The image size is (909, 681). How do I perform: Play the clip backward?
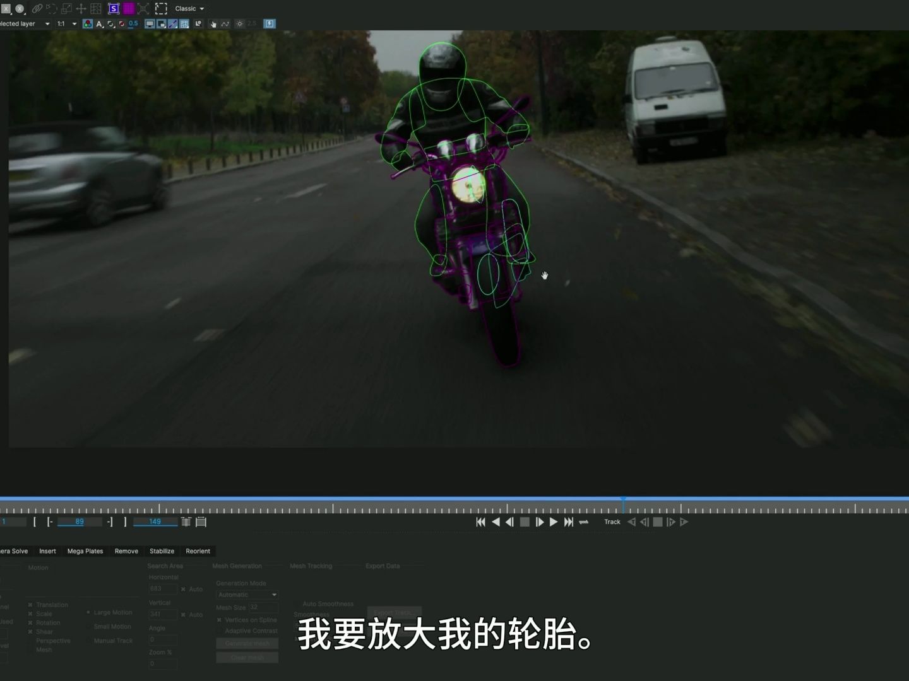coord(496,522)
